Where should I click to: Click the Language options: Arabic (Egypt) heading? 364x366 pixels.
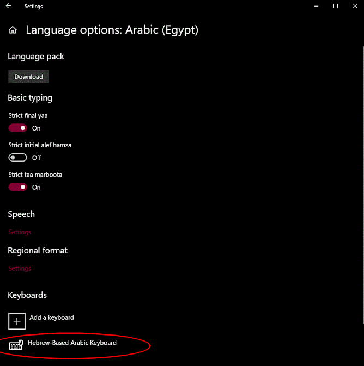point(112,30)
